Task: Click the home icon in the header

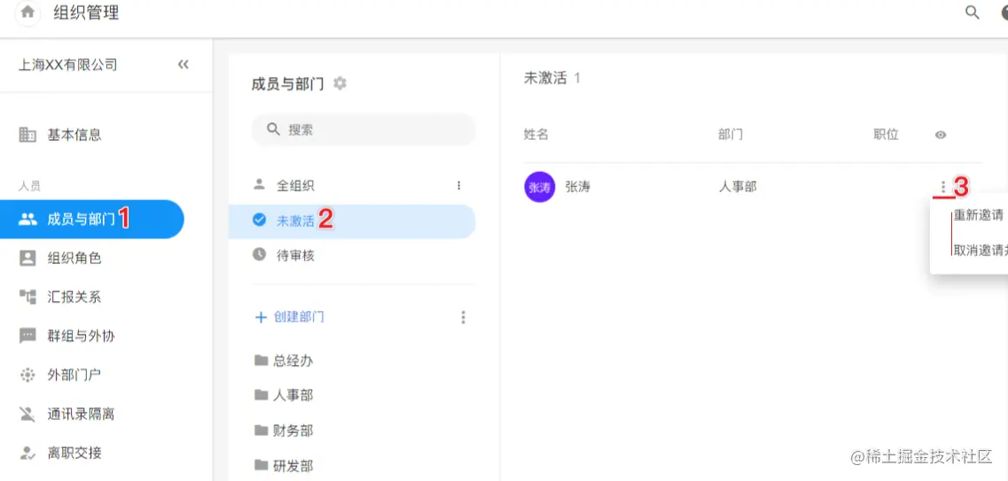Action: click(x=27, y=12)
